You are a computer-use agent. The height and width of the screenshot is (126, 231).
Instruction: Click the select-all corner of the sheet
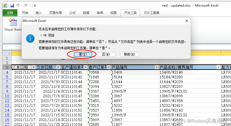point(7,53)
